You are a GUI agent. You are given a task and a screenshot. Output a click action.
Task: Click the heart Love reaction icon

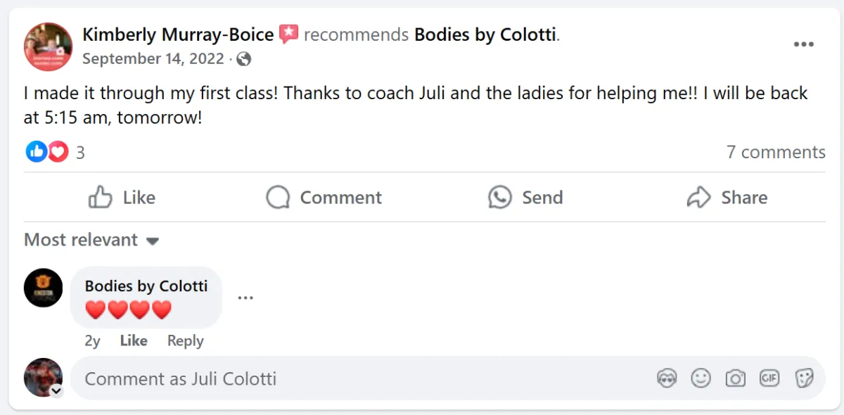[58, 152]
